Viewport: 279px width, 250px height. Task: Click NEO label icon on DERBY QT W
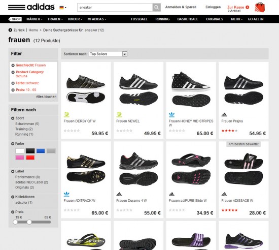66,114
